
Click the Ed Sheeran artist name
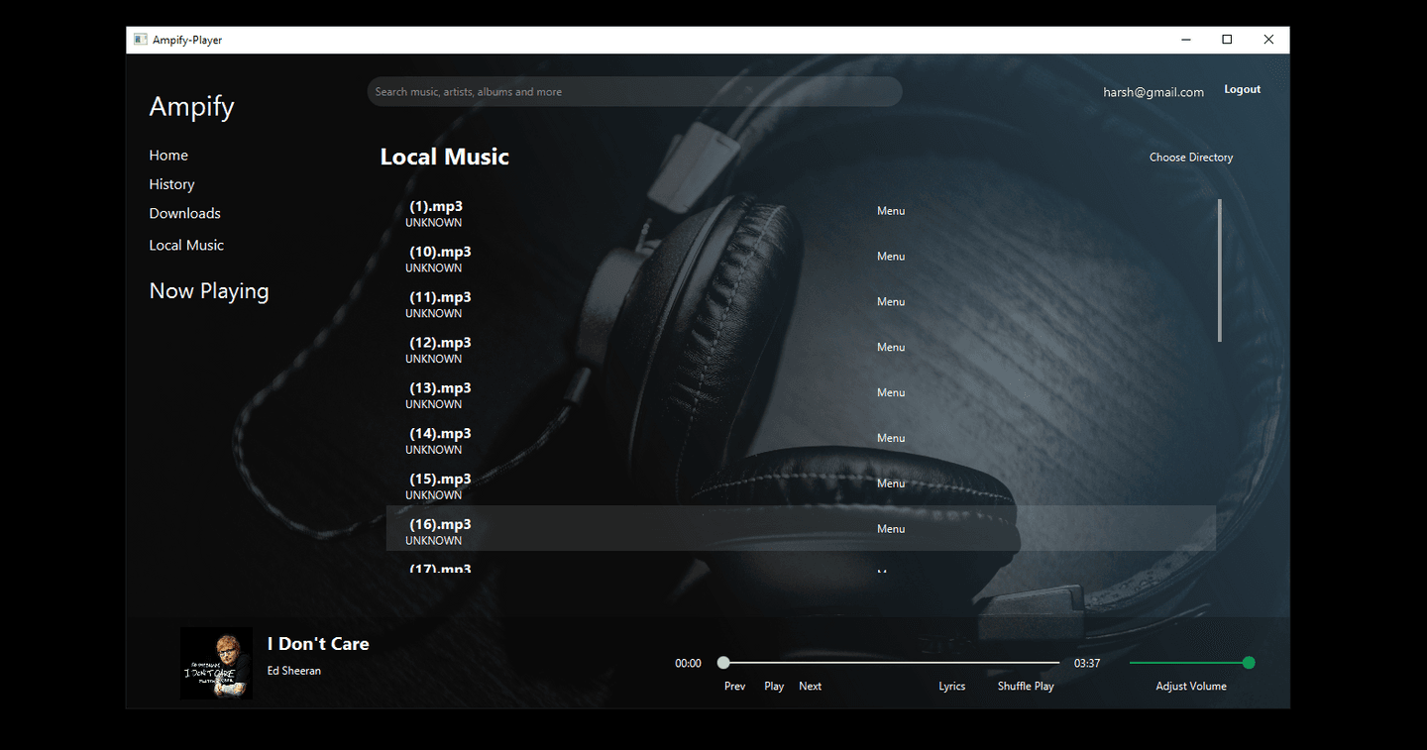294,671
